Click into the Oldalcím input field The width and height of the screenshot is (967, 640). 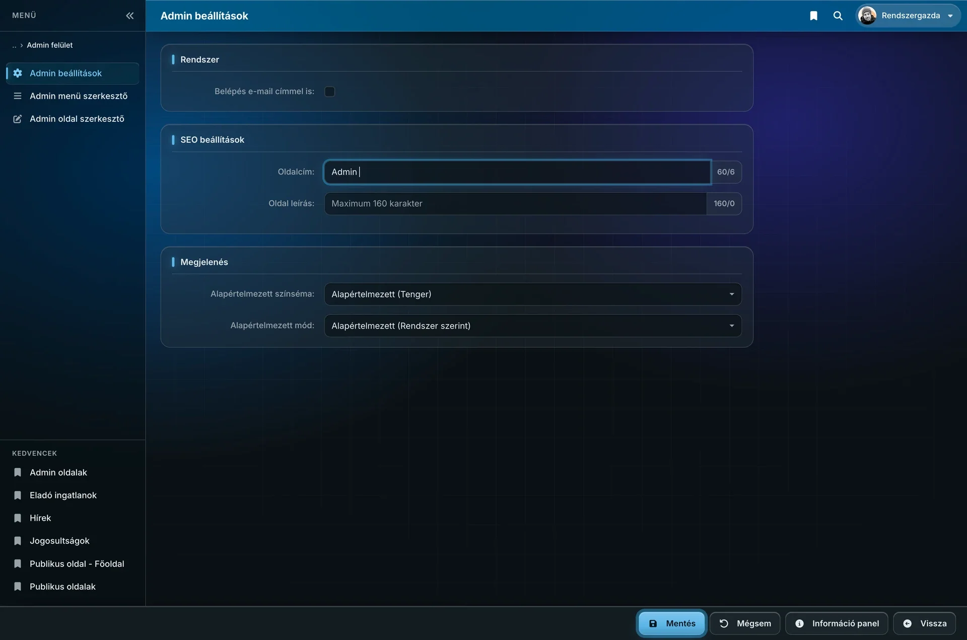point(517,172)
